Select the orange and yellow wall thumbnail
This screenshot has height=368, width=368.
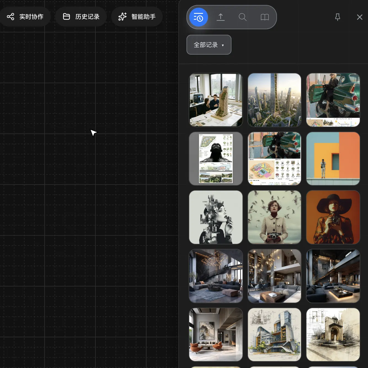pos(333,159)
